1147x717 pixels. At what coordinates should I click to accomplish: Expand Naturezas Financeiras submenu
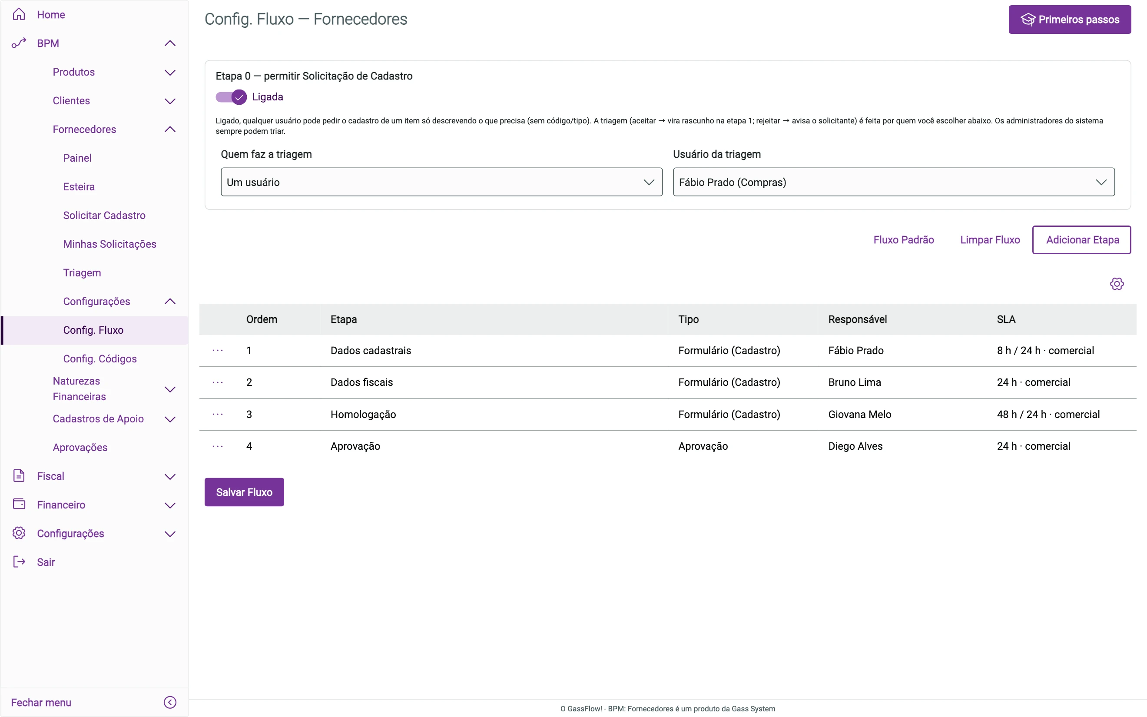pos(170,389)
